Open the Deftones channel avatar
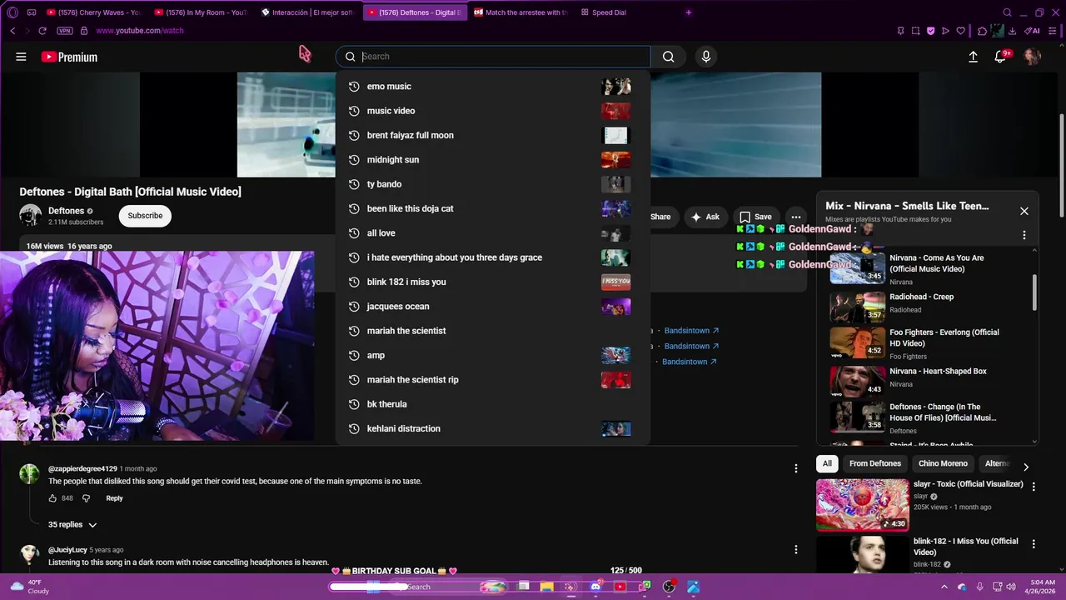The image size is (1066, 600). tap(31, 216)
